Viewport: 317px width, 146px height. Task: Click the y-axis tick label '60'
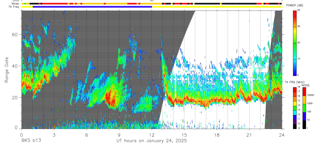(15, 35)
